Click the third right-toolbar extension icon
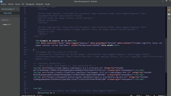 coord(169,18)
